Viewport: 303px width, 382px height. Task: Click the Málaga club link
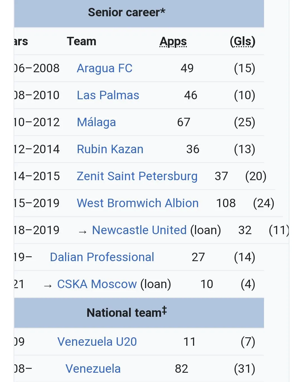tap(96, 122)
